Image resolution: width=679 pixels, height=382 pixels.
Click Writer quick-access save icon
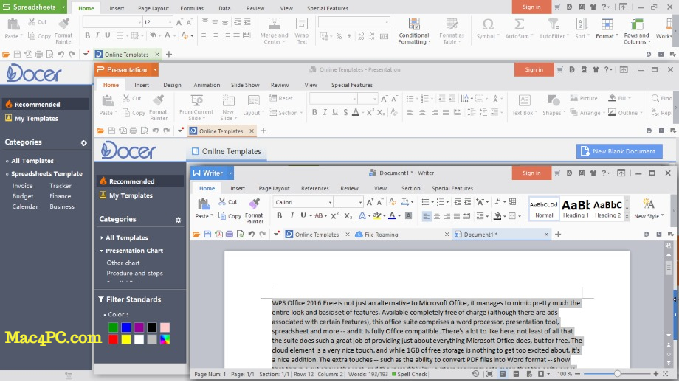[207, 234]
